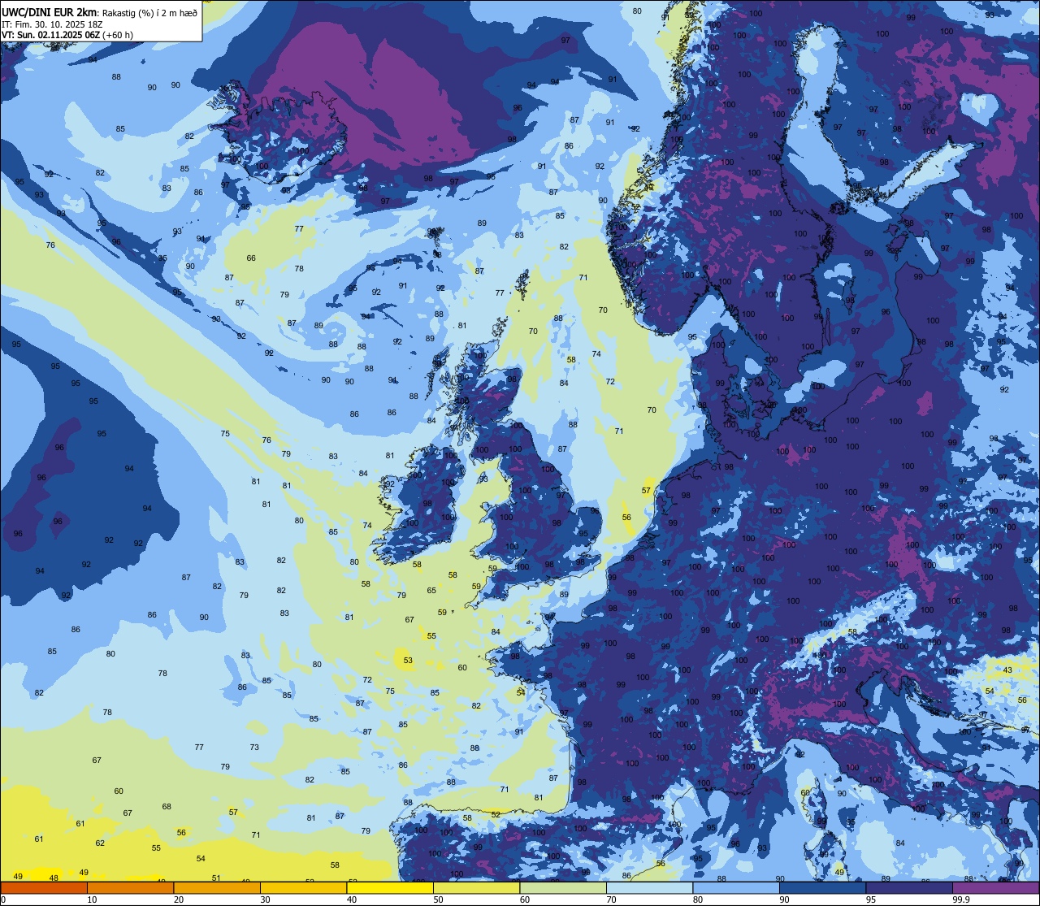Click the '50' label on the color scale
The height and width of the screenshot is (906, 1040).
pos(438,899)
